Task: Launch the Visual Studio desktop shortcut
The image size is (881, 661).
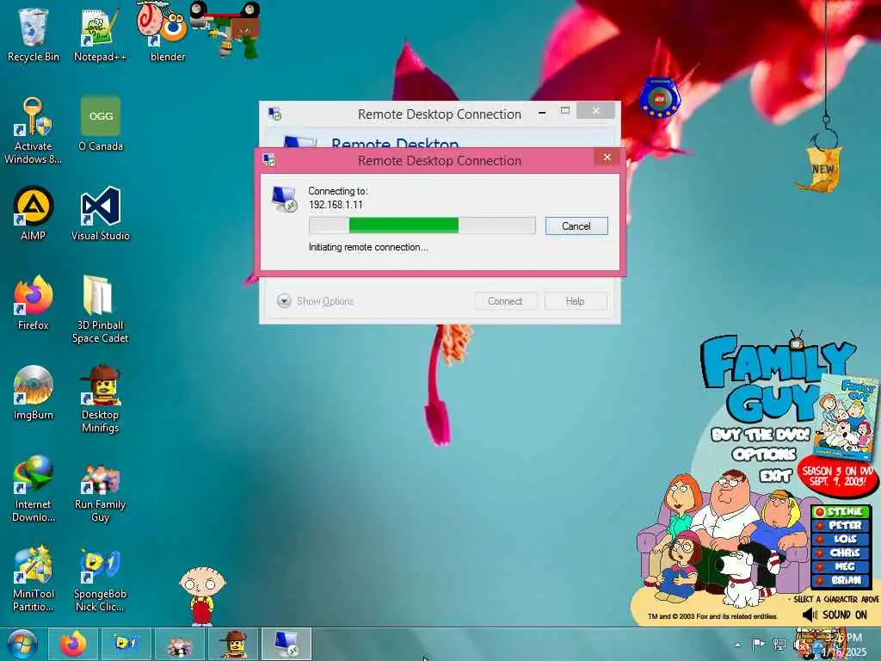Action: click(x=100, y=213)
